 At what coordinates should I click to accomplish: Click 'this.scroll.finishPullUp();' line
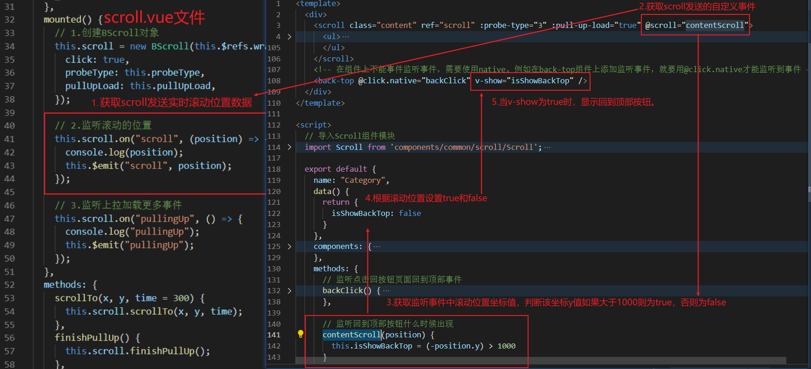(137, 351)
